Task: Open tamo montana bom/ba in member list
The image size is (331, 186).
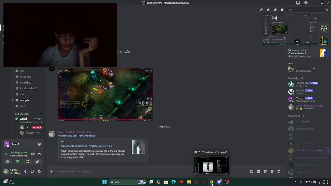Action: pos(308,107)
